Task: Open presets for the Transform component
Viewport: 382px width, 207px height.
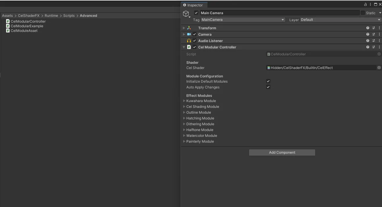Action: click(374, 28)
